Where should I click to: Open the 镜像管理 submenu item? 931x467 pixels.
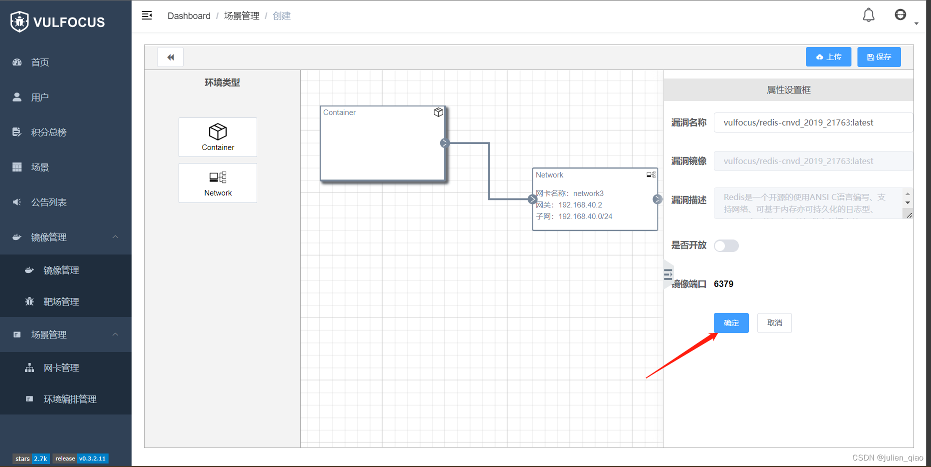(x=66, y=270)
